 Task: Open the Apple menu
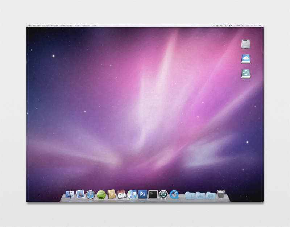click(x=30, y=26)
